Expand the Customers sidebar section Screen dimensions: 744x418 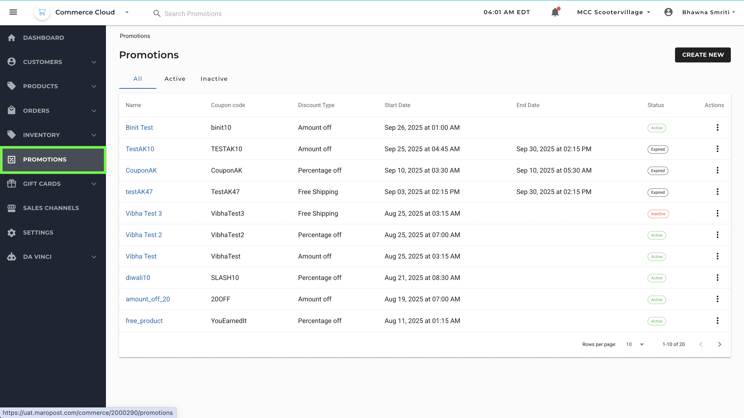point(94,62)
